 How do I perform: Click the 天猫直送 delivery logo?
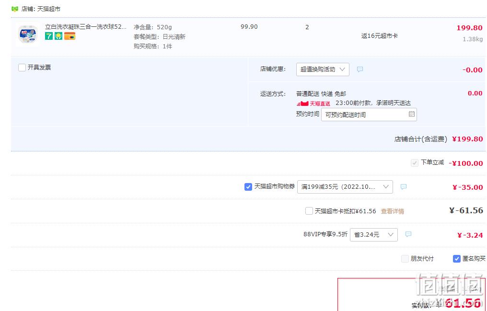tap(313, 104)
